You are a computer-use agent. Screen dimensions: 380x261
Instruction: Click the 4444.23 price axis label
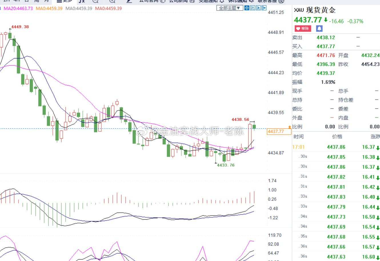click(276, 72)
